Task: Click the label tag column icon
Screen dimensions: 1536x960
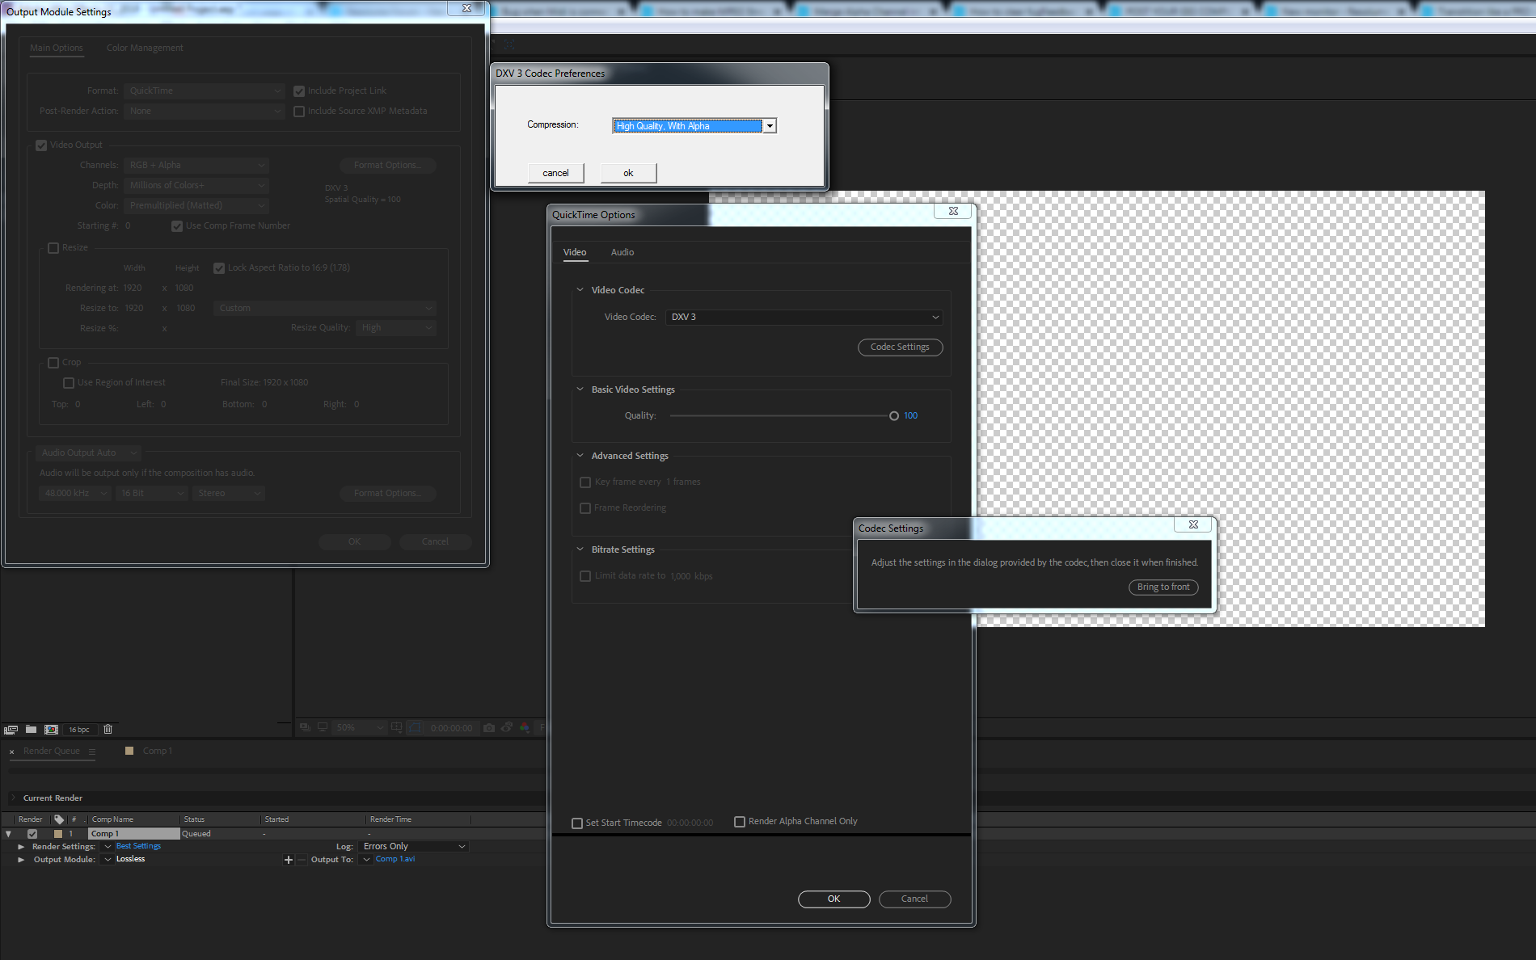Action: [59, 819]
